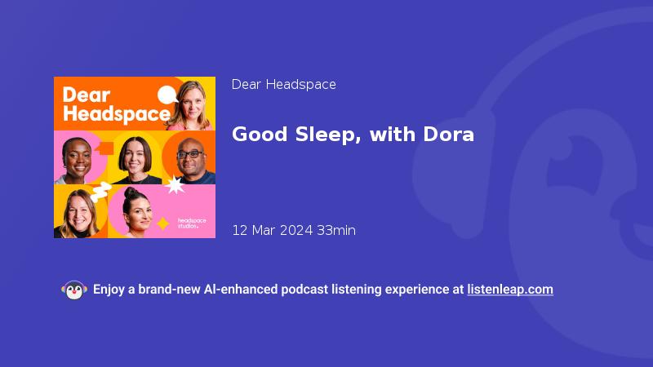The width and height of the screenshot is (653, 367).
Task: Click the "12 Mar 2024 33min" date text
Action: point(294,230)
